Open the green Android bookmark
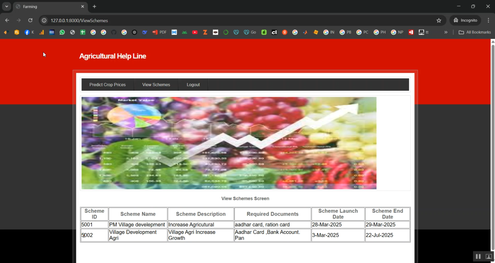The width and height of the screenshot is (495, 263). point(184,32)
